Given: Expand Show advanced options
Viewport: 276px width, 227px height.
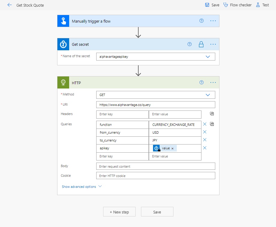Looking at the screenshot, I should [82, 187].
